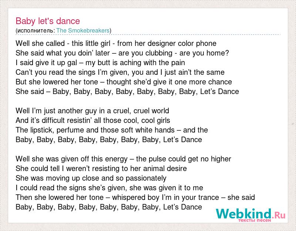
Task: Click line 'But she lowered her tone'
Action: (124, 82)
